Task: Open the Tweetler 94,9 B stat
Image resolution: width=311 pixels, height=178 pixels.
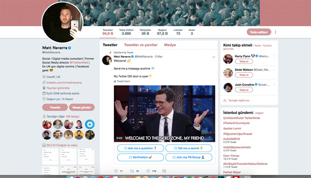Action: tap(108, 32)
